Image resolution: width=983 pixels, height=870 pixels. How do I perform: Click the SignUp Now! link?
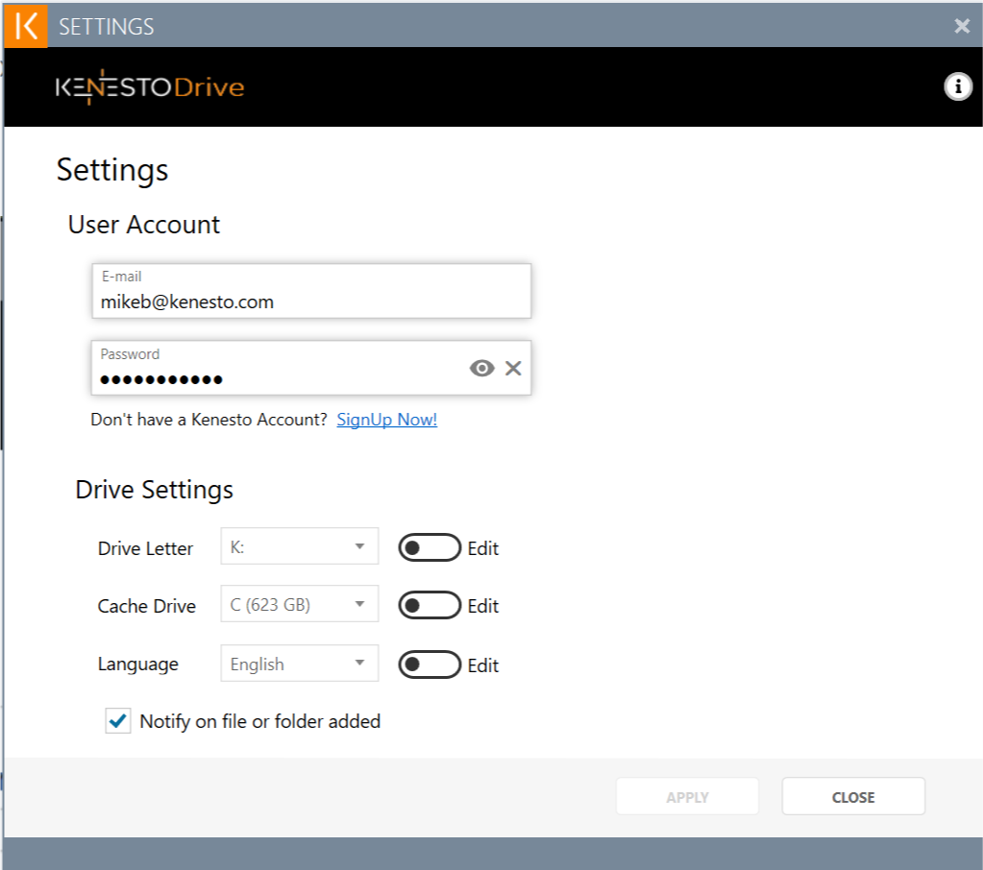pos(387,420)
